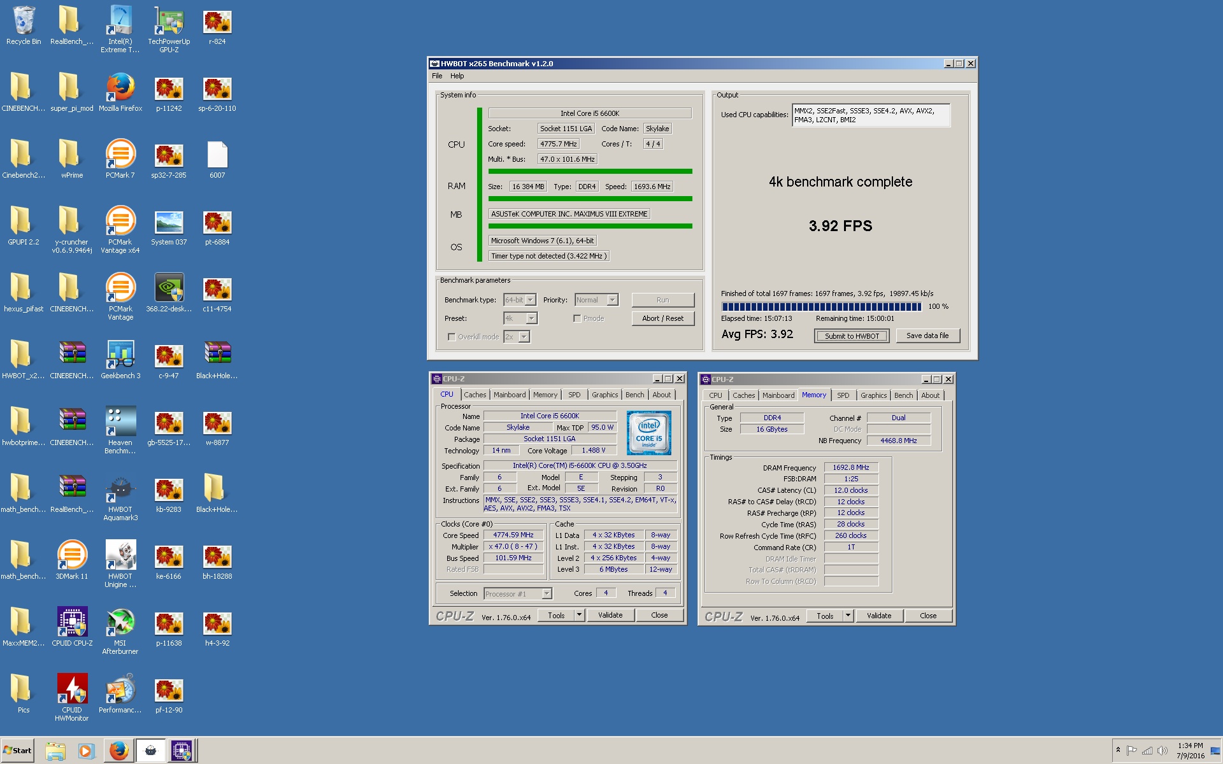Click Save data file button
The height and width of the screenshot is (764, 1223).
click(927, 336)
